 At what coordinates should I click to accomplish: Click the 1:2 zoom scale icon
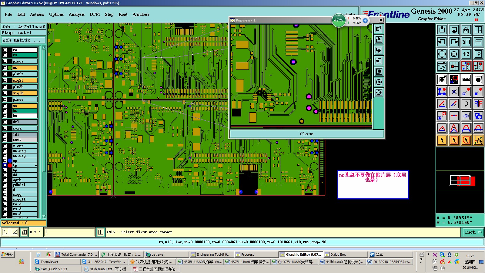pyautogui.click(x=466, y=54)
